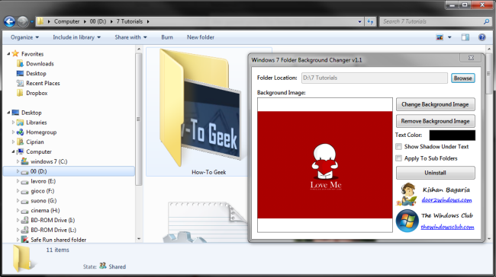Viewport: 496px width, 277px height.
Task: Open the address bar history dropdown
Action: click(359, 22)
